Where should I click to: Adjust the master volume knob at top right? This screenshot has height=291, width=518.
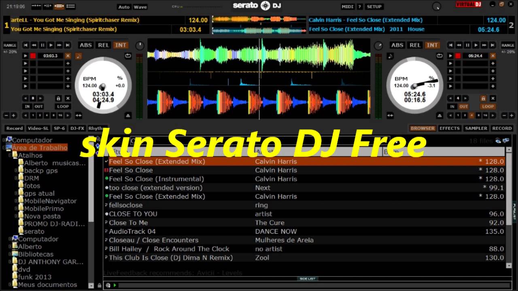[x=436, y=6]
